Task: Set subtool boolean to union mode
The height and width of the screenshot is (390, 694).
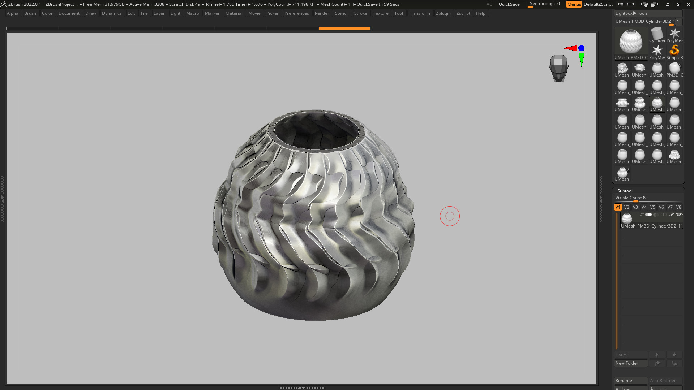Action: coord(648,215)
